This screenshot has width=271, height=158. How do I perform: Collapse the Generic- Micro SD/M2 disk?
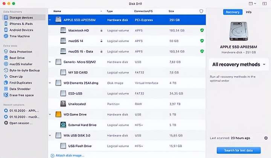point(50,62)
